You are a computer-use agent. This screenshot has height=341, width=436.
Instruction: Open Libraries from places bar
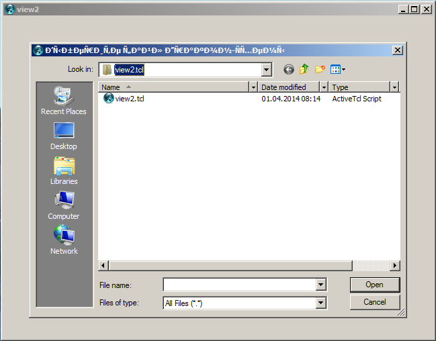point(63,170)
